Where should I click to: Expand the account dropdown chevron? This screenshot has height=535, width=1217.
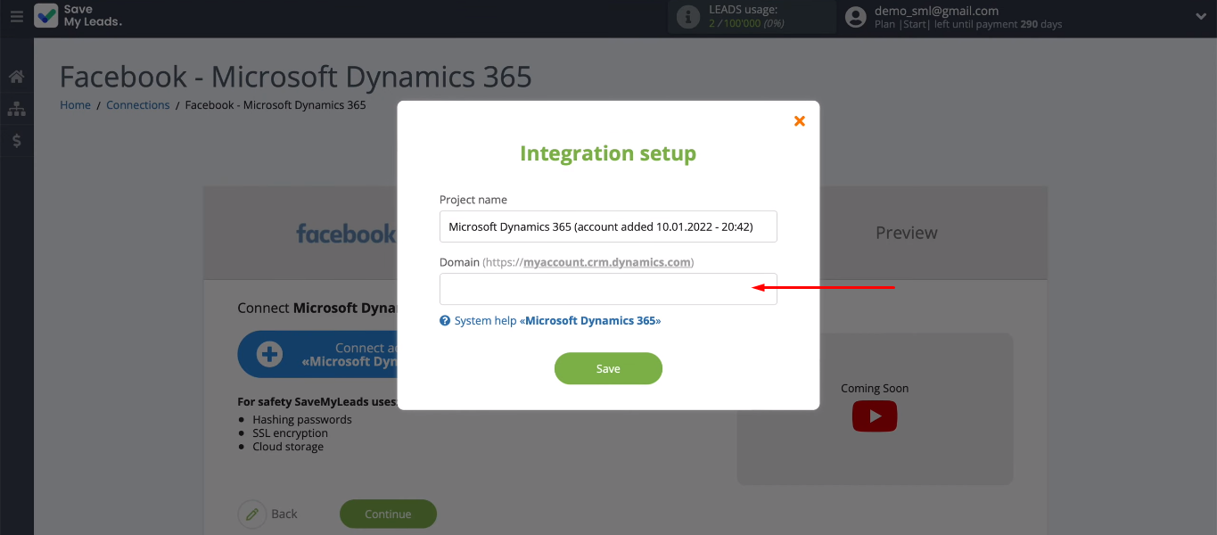[1200, 16]
